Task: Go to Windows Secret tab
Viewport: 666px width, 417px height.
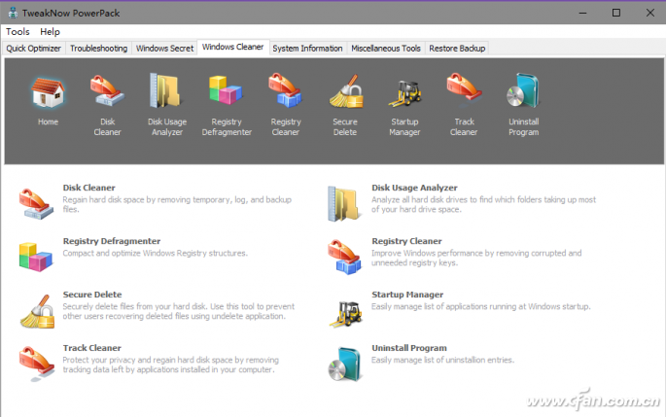Action: pos(164,49)
